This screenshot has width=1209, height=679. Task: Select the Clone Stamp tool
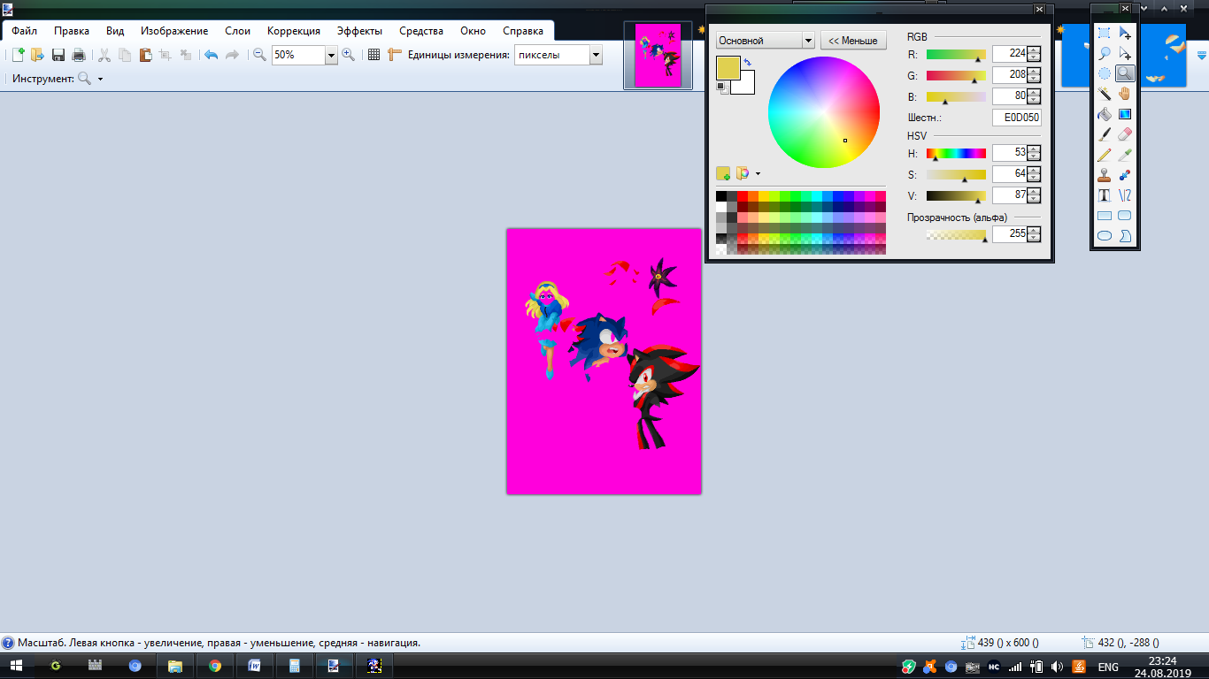coord(1105,175)
